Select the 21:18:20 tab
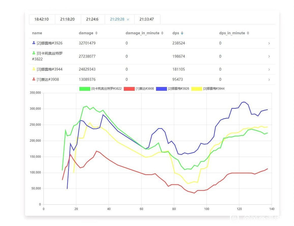Image resolution: width=294 pixels, height=226 pixels. (67, 19)
